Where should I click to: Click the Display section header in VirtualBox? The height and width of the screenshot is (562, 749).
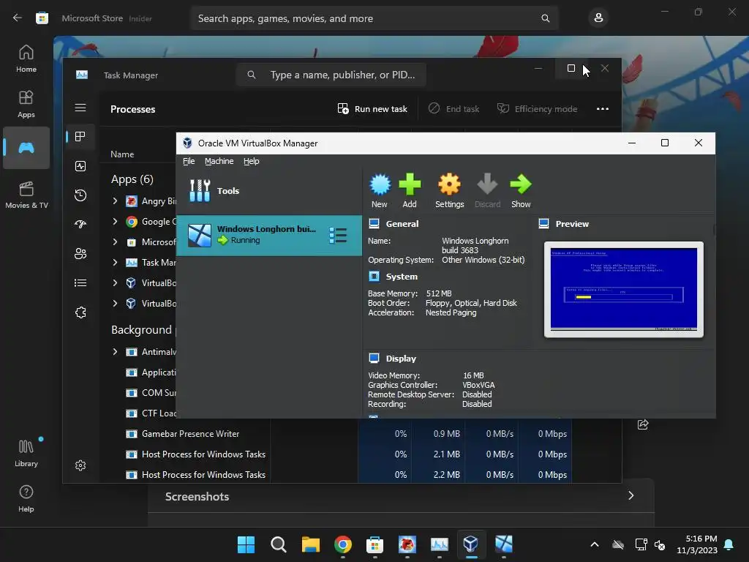(401, 359)
